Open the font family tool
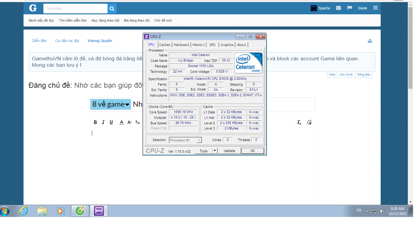 coord(137,122)
